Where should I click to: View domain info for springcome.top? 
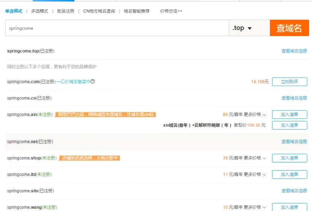[x=294, y=51]
